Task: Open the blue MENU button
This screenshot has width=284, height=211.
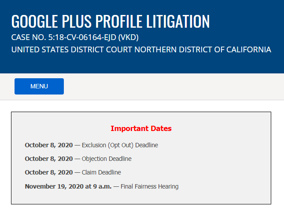Action: 39,86
